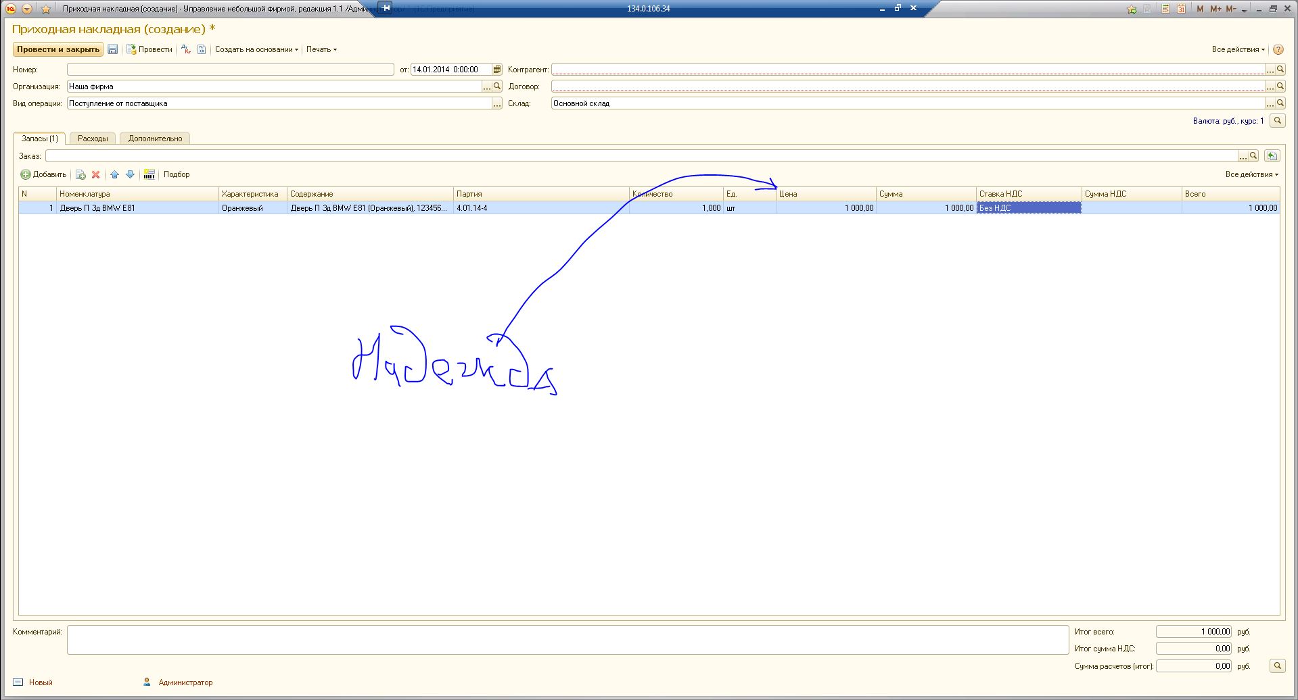Click the Цена column header
The width and height of the screenshot is (1298, 700).
click(x=825, y=194)
